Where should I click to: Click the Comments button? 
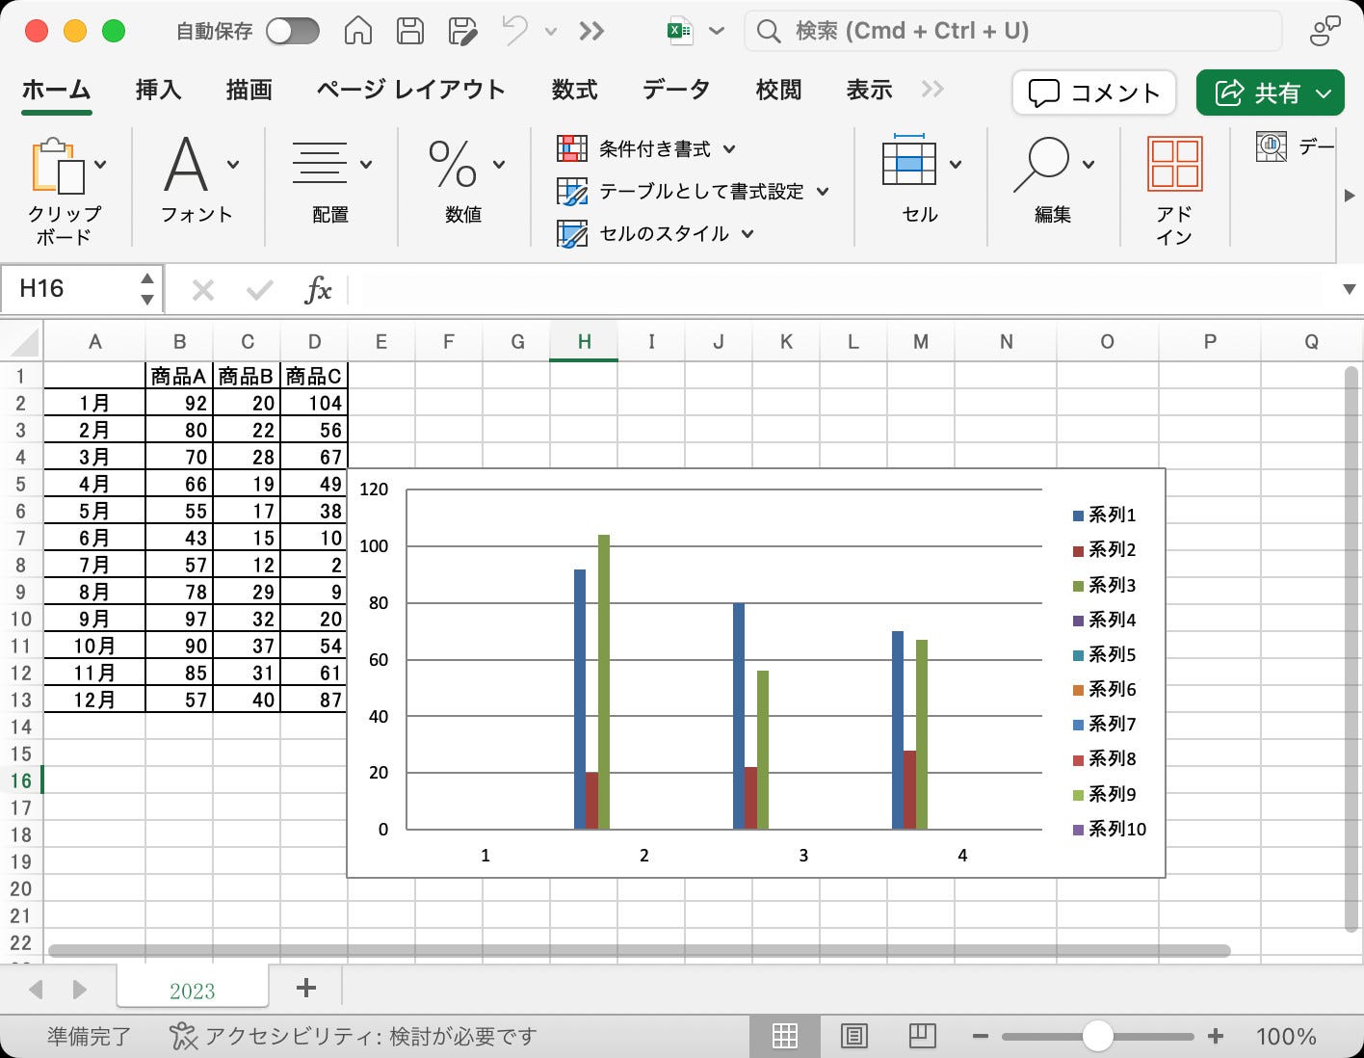[x=1094, y=93]
